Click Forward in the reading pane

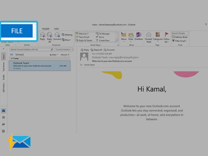[x=109, y=50]
